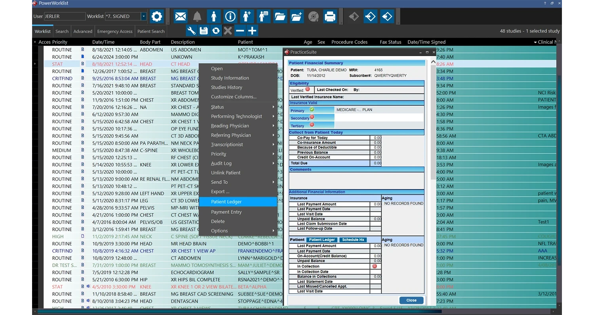This screenshot has width=594, height=315.
Task: Click the floppy disk save icon
Action: click(204, 31)
